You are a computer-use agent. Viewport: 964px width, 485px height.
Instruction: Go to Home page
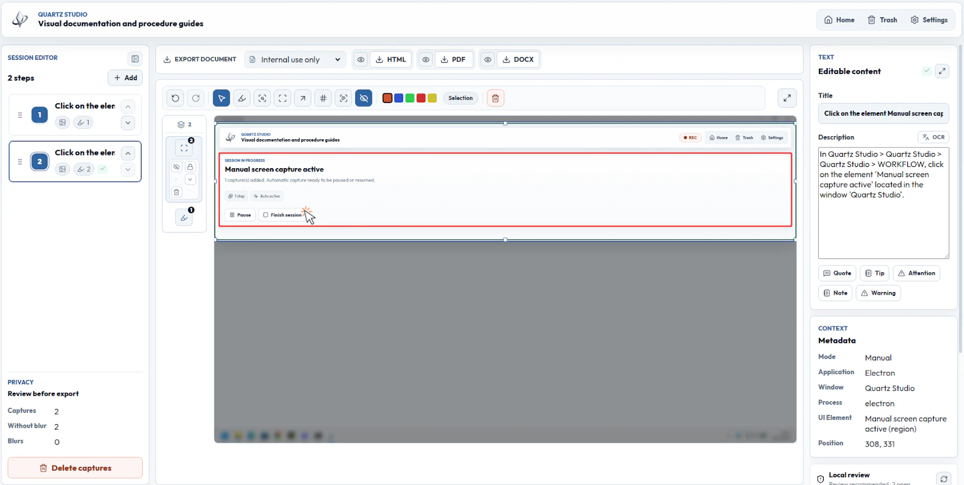[839, 20]
